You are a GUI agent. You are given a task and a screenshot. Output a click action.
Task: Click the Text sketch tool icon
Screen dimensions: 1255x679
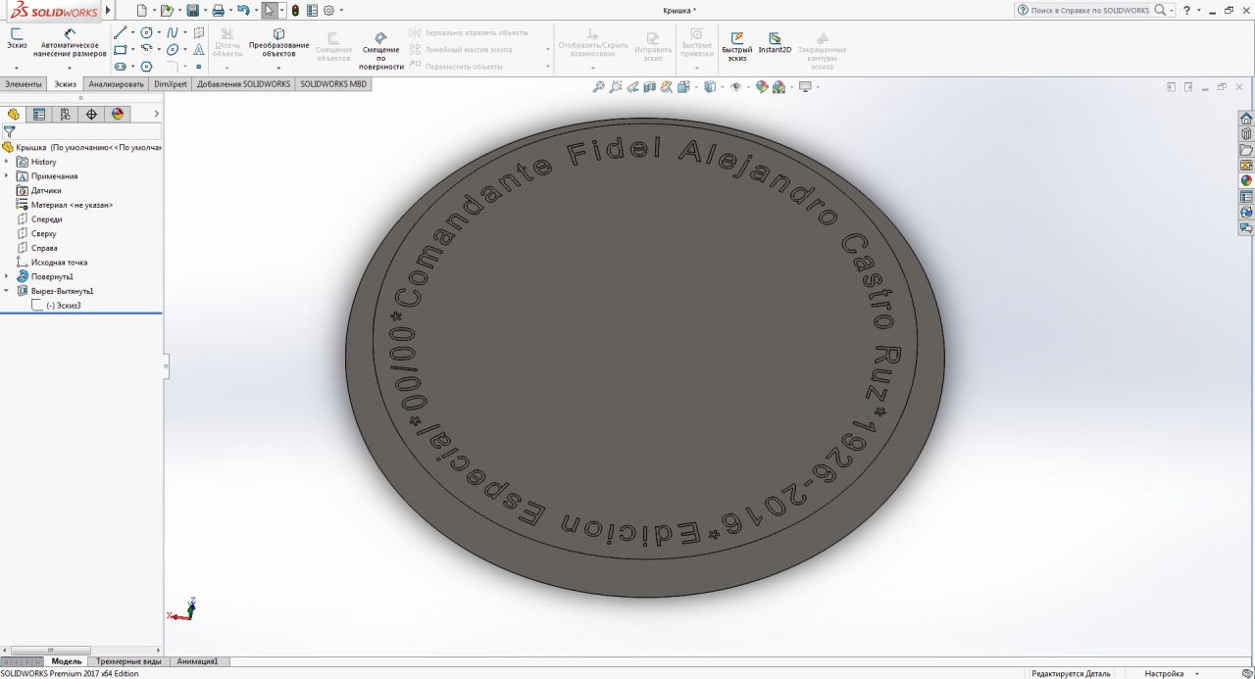198,49
